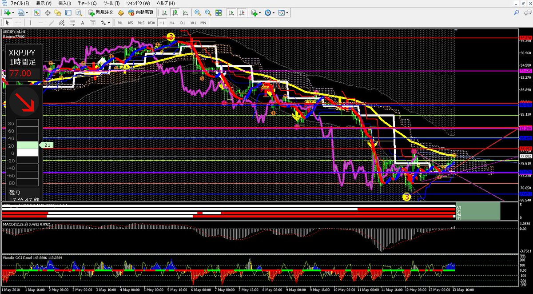Switch to W1 timeframe

coord(193,23)
